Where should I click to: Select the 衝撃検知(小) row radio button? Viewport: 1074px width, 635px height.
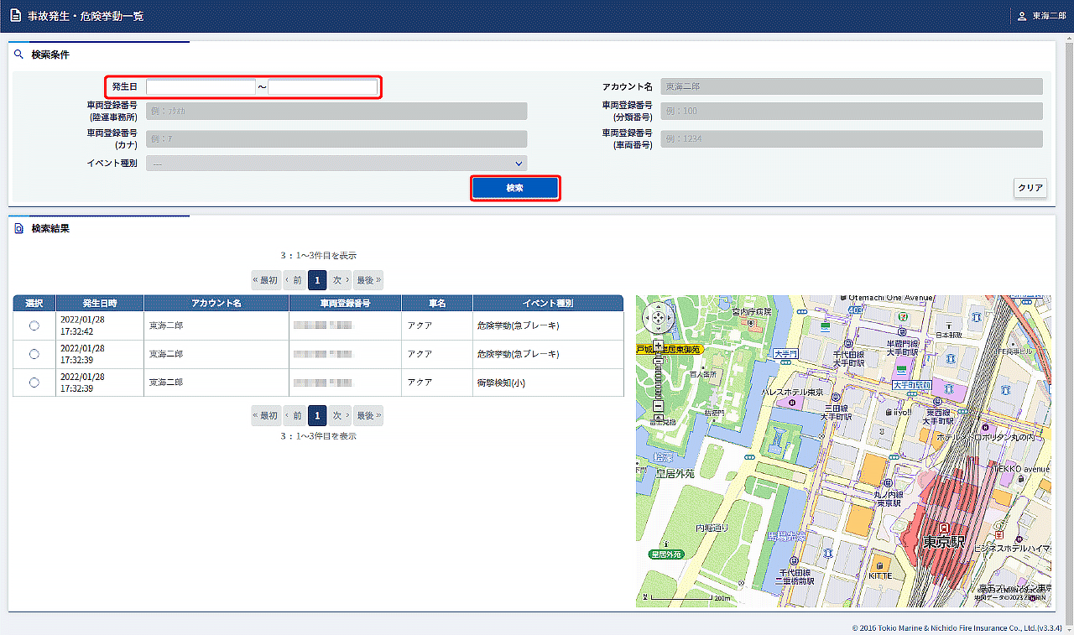[x=34, y=383]
